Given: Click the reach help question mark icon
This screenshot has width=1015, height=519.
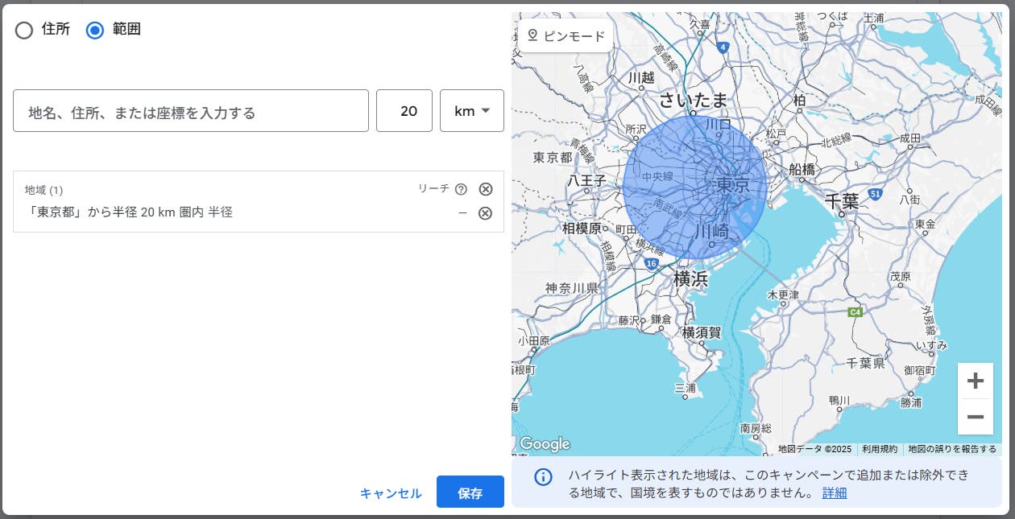Looking at the screenshot, I should coord(461,189).
